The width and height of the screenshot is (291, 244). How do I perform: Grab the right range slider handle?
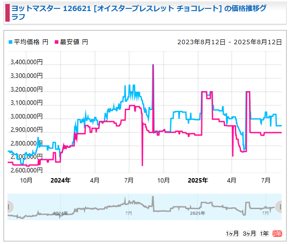(x=279, y=206)
